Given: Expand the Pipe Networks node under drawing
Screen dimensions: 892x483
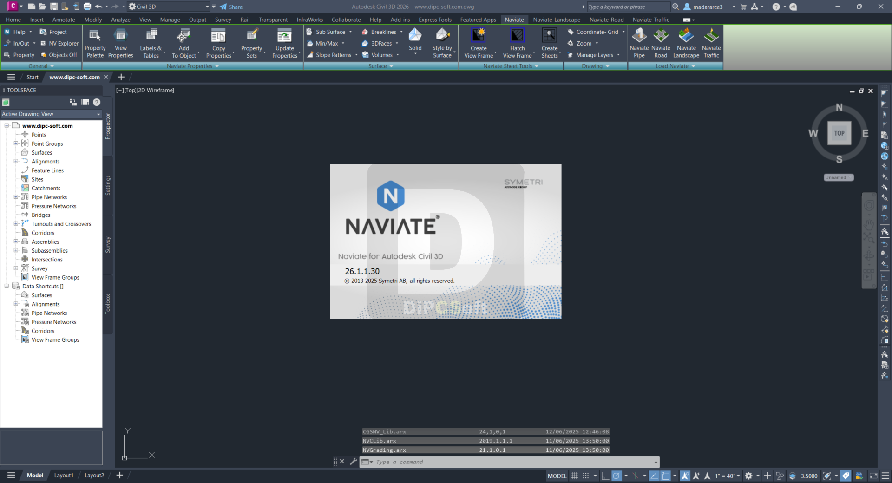Looking at the screenshot, I should pos(16,197).
